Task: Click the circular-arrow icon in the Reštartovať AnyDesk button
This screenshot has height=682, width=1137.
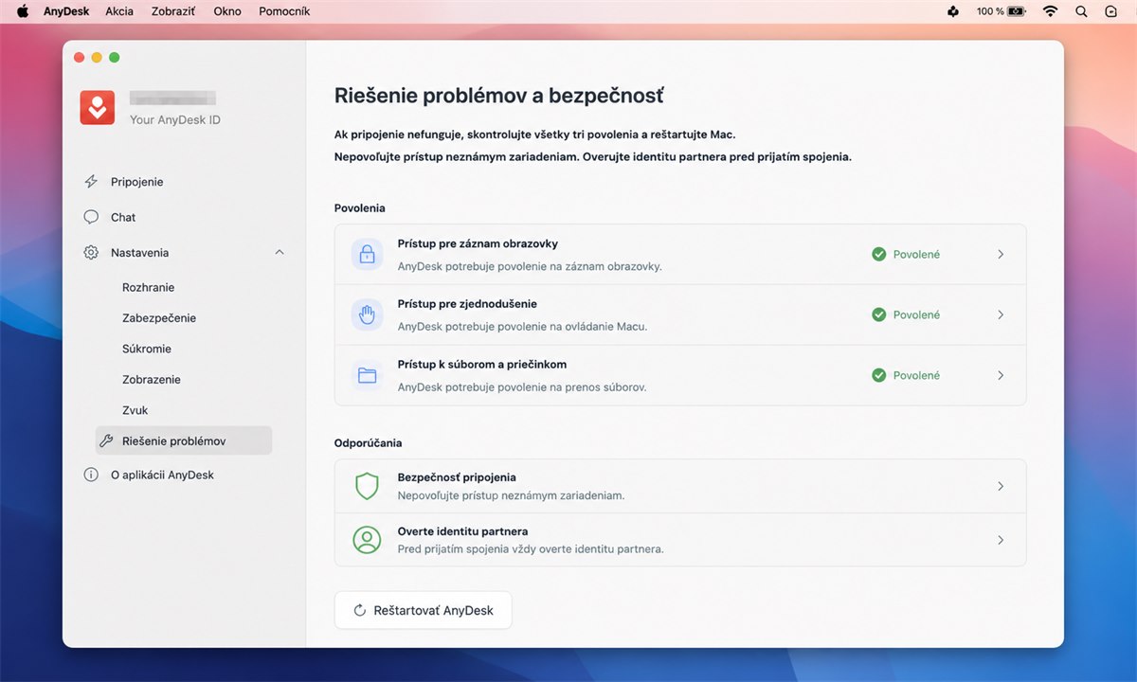Action: click(360, 611)
